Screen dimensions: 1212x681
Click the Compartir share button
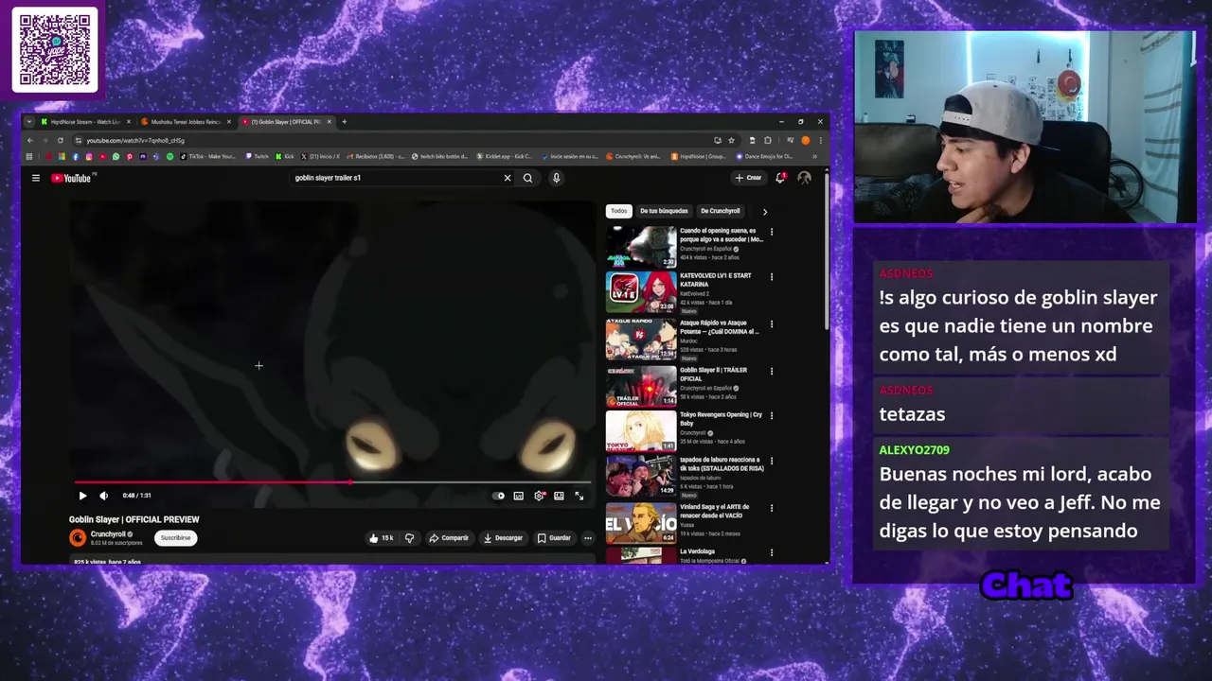[x=449, y=538]
